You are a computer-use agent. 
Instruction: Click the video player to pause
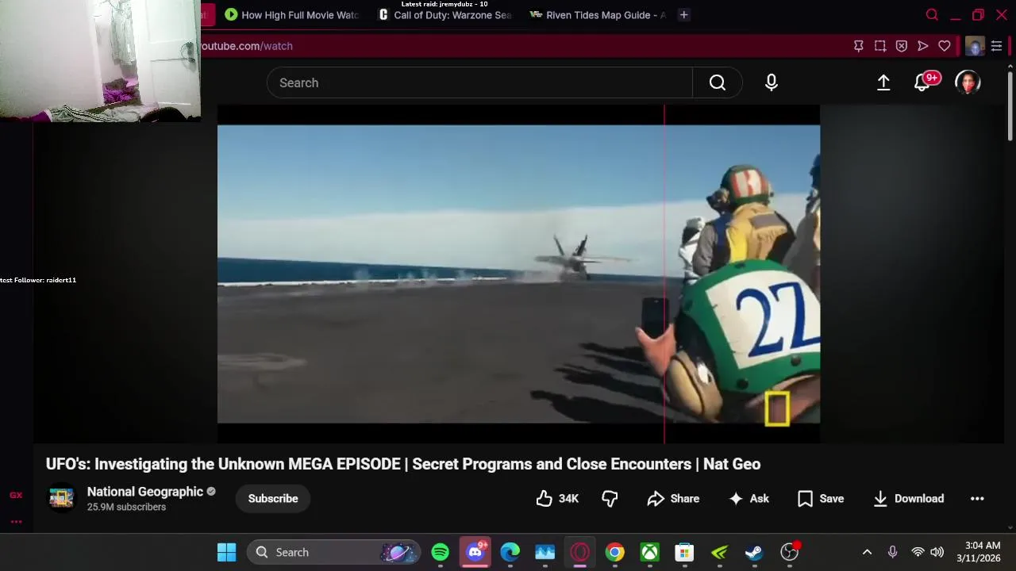518,274
